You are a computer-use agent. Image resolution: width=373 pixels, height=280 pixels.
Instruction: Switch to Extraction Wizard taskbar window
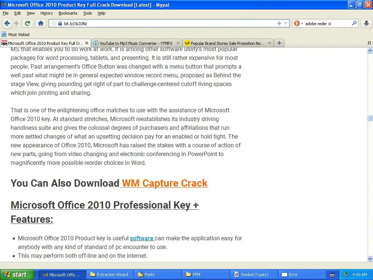point(110,275)
